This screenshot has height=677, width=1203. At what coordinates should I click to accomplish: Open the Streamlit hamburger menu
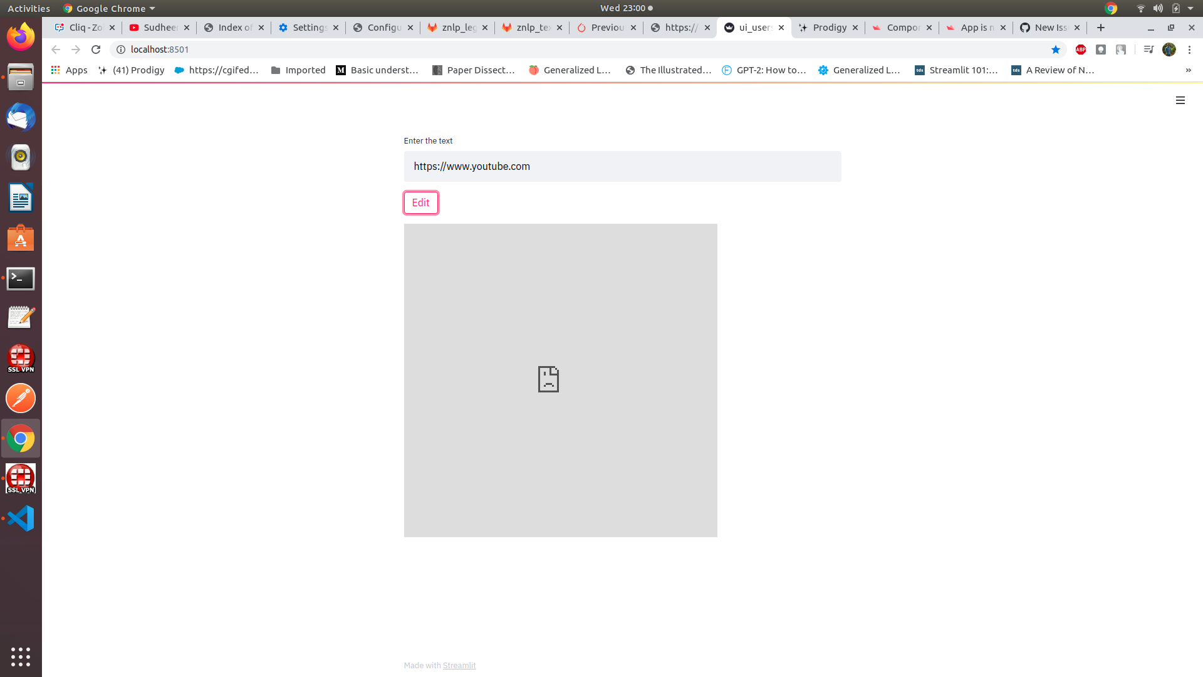pos(1180,100)
